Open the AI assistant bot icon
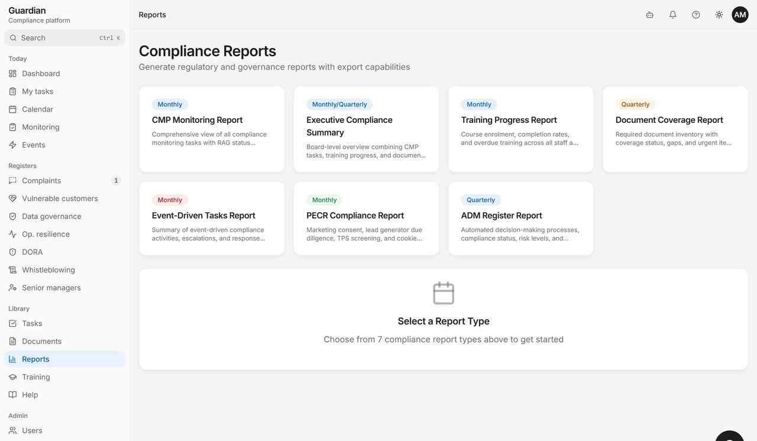 [x=649, y=15]
